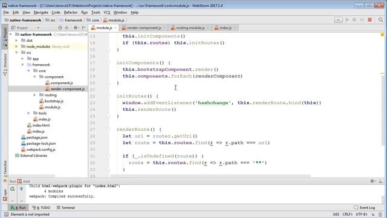The width and height of the screenshot is (387, 218).
Task: Collapse the core folder
Action: tap(28, 71)
